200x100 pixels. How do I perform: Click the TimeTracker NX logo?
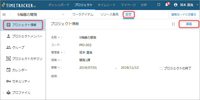pyautogui.click(x=19, y=5)
